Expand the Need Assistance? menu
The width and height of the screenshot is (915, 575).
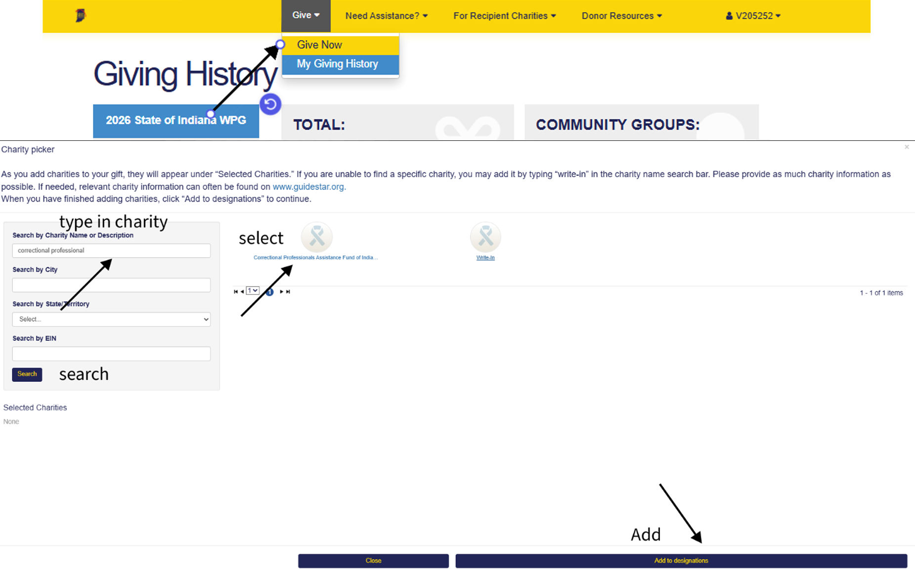point(387,16)
